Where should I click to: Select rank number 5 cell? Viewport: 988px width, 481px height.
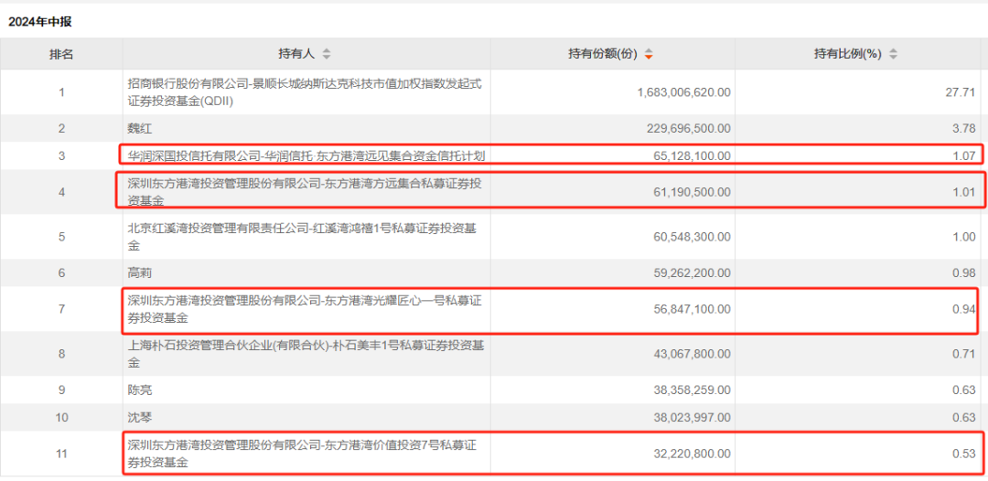click(x=62, y=238)
